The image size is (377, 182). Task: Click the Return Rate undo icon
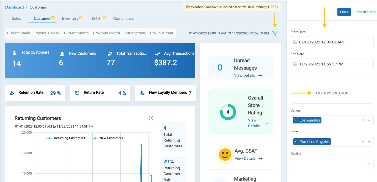[x=77, y=93]
